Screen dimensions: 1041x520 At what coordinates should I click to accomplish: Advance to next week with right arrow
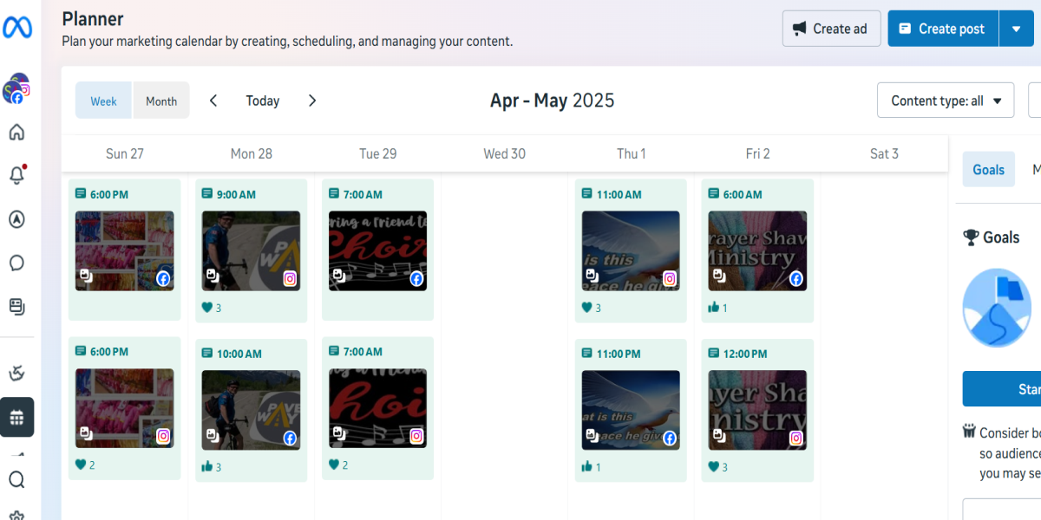pos(312,101)
